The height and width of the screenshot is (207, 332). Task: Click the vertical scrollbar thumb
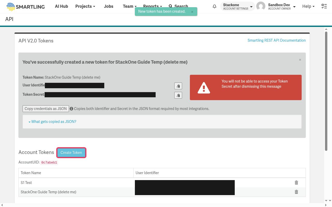point(326,91)
